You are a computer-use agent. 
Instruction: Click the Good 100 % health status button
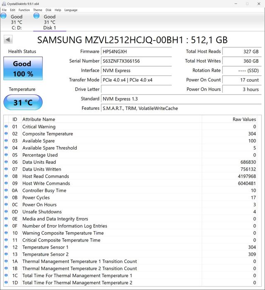click(x=23, y=68)
